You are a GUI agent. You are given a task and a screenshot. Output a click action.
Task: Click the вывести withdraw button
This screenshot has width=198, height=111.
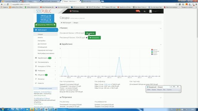tap(90, 33)
